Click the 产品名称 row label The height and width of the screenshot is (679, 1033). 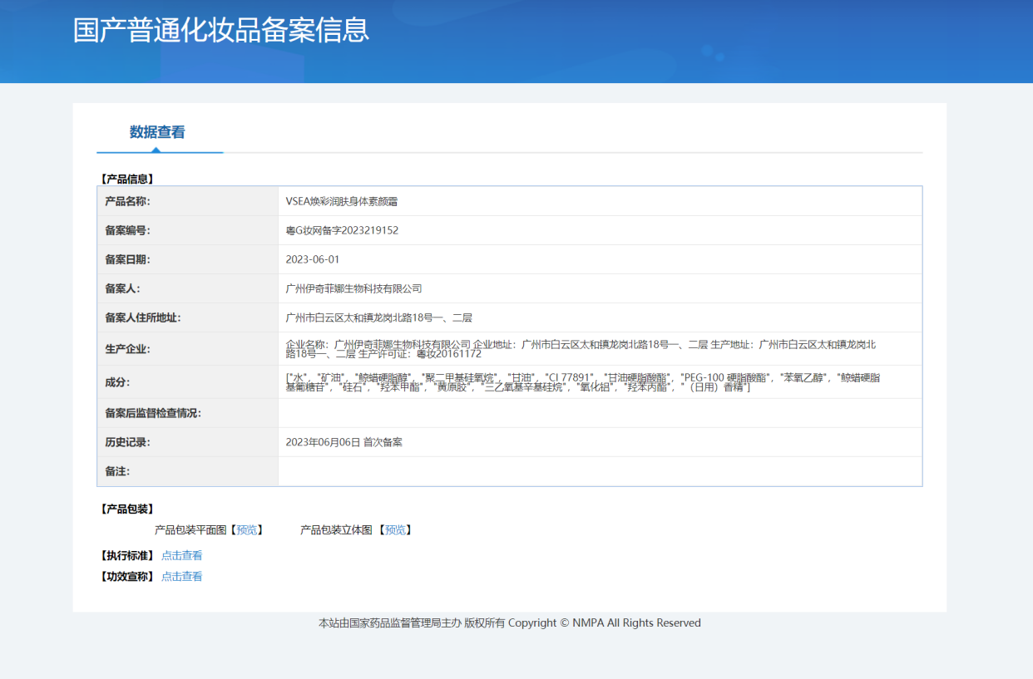tap(127, 201)
